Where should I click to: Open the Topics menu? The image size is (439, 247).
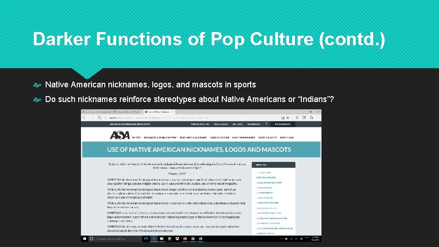(x=136, y=138)
